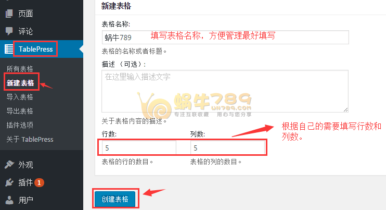
Task: Click the Appearance (外观) brush icon
Action: (x=9, y=164)
